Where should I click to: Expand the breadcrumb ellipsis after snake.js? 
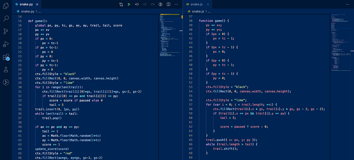pyautogui.click(x=209, y=11)
